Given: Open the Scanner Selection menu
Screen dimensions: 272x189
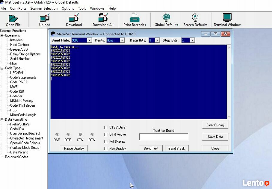Looking at the screenshot, I should pyautogui.click(x=44, y=8).
